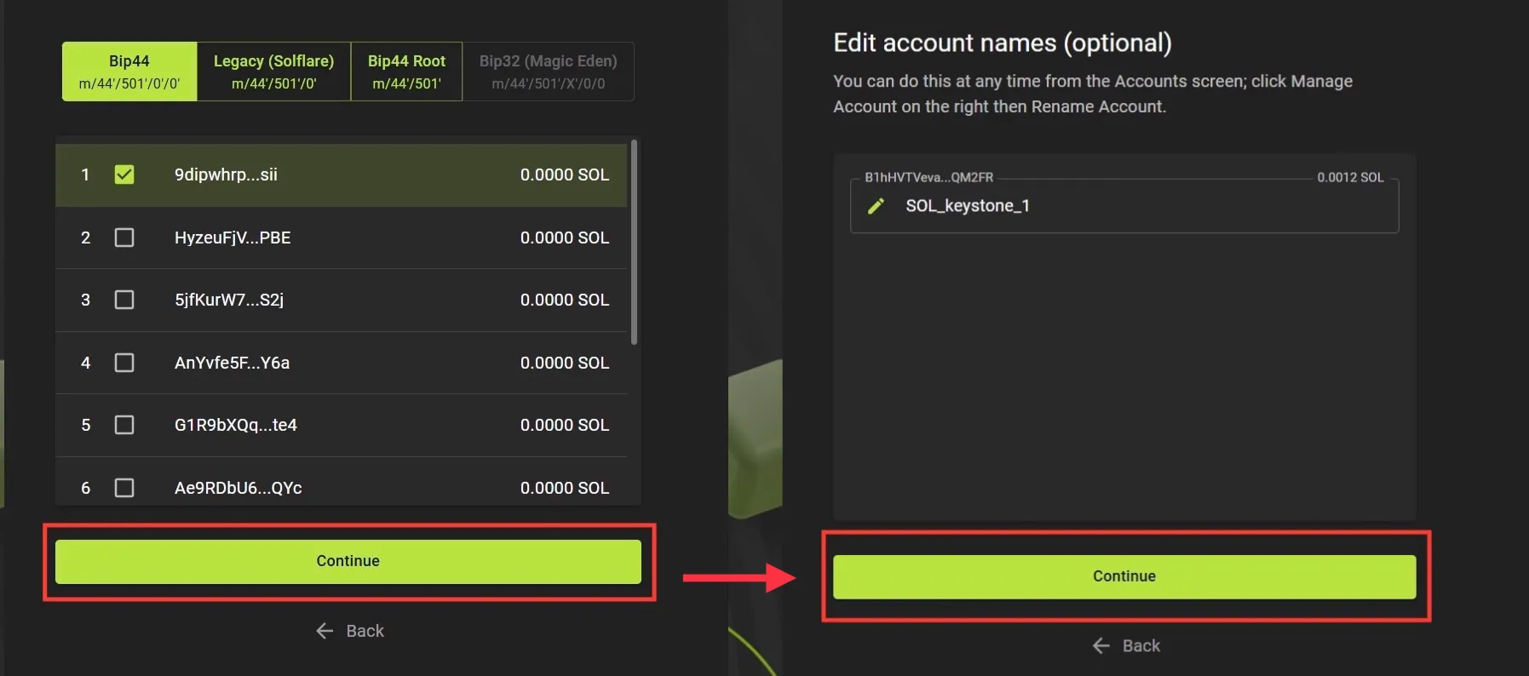This screenshot has width=1529, height=676.
Task: Uncheck the 9dipwhrp...sii account checkbox
Action: pos(124,175)
